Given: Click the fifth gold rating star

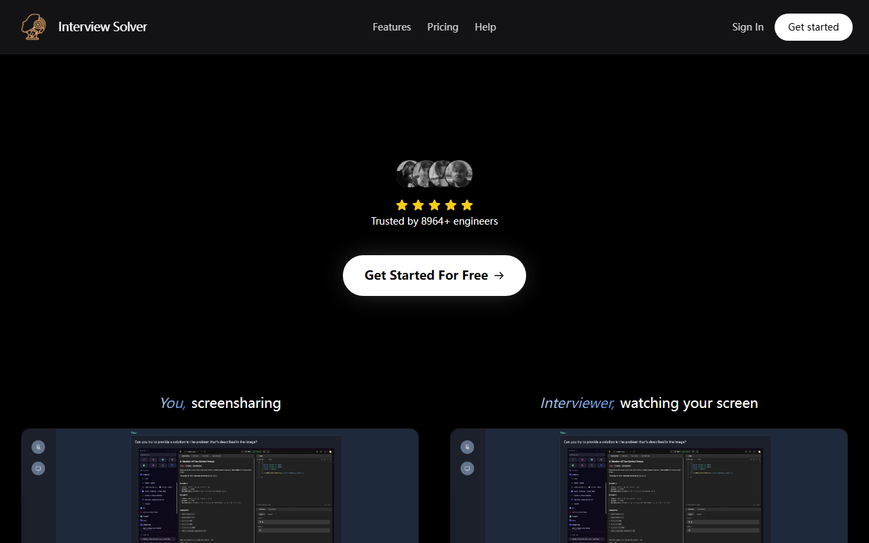Looking at the screenshot, I should [467, 205].
